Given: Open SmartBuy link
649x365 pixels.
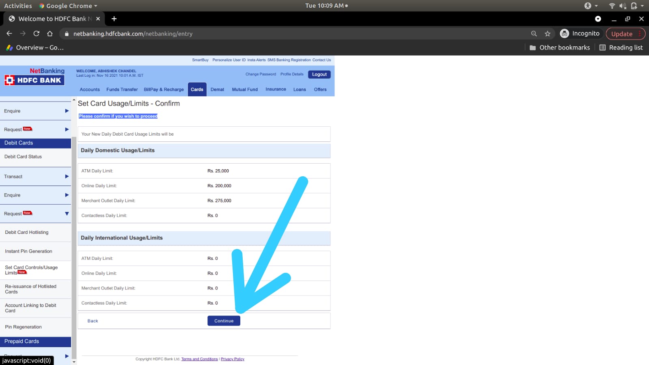Looking at the screenshot, I should click(200, 60).
